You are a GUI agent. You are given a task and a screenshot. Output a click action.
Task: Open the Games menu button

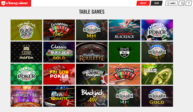click(171, 3)
